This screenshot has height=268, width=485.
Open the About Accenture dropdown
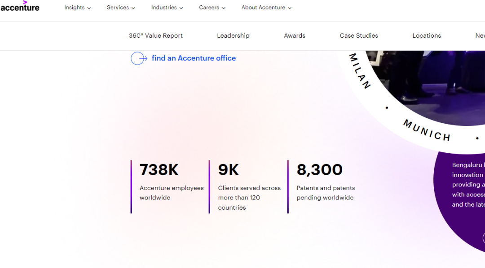[266, 8]
